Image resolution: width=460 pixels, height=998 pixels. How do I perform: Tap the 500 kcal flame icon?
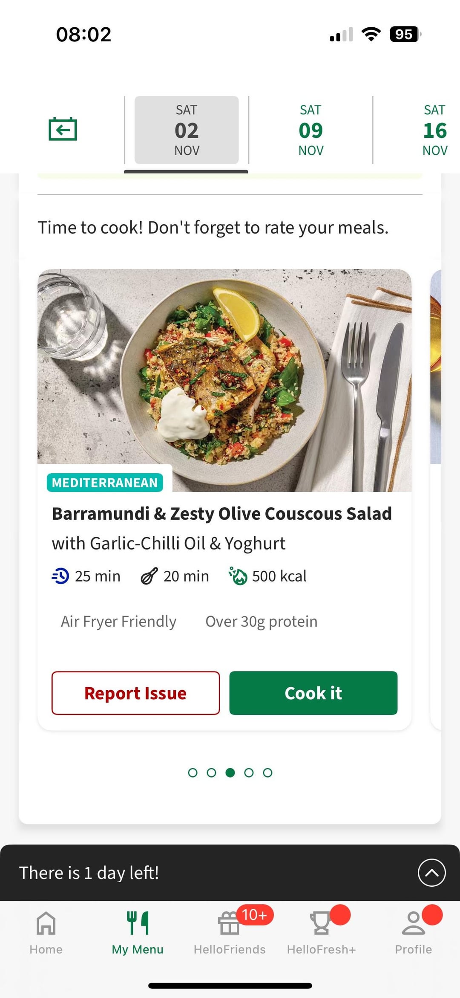[x=238, y=576]
